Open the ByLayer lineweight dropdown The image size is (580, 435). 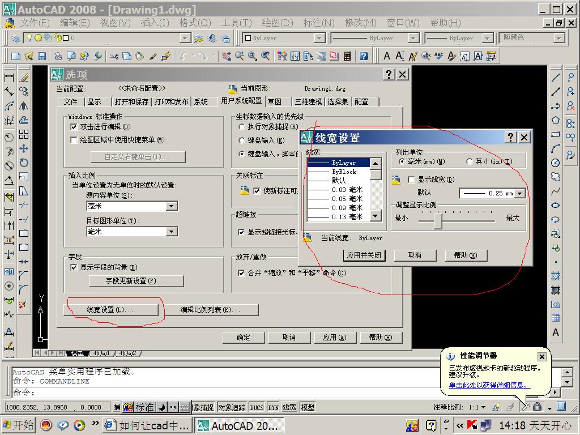(488, 38)
